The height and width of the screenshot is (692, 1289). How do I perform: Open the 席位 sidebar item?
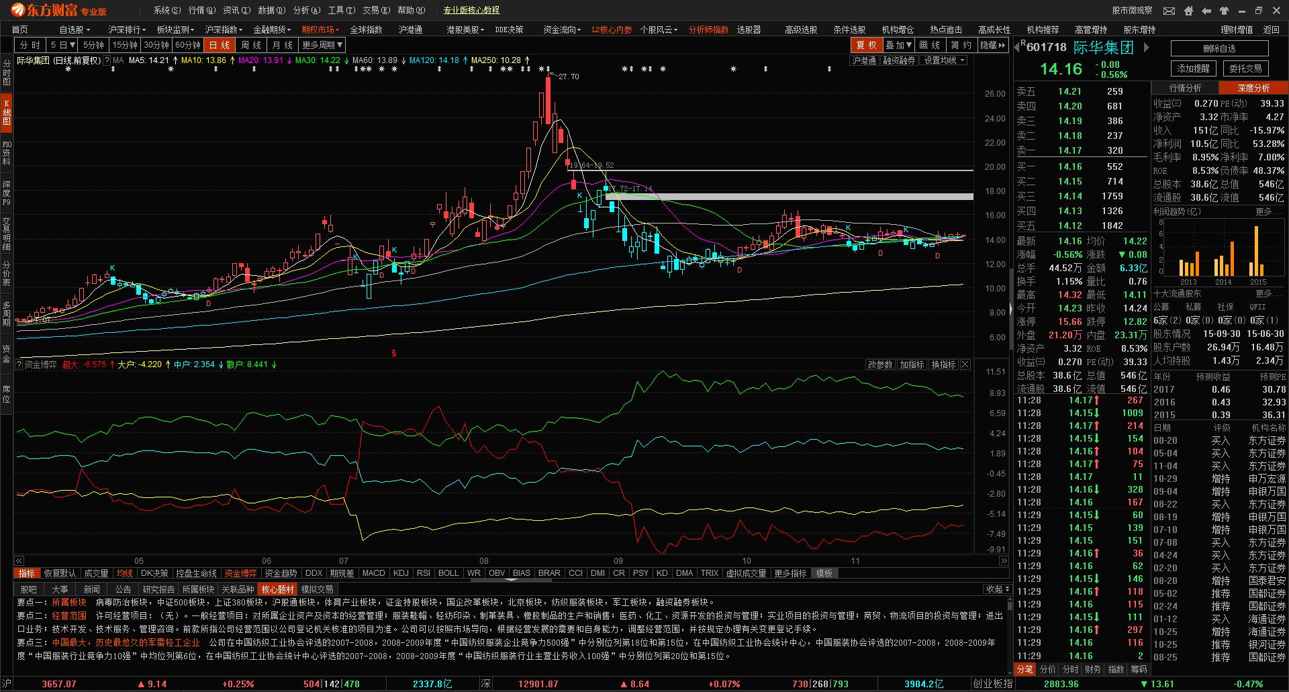tap(7, 394)
